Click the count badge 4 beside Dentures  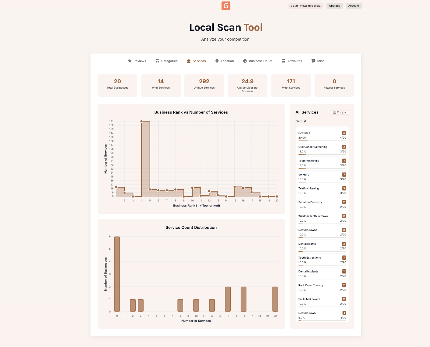click(344, 133)
